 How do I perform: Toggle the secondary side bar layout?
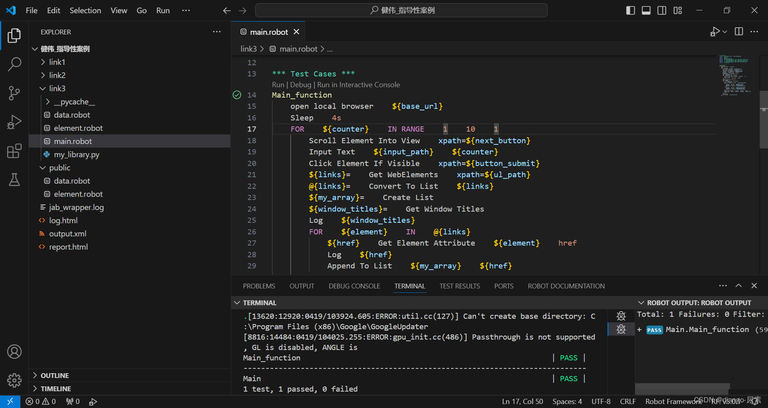click(x=662, y=10)
